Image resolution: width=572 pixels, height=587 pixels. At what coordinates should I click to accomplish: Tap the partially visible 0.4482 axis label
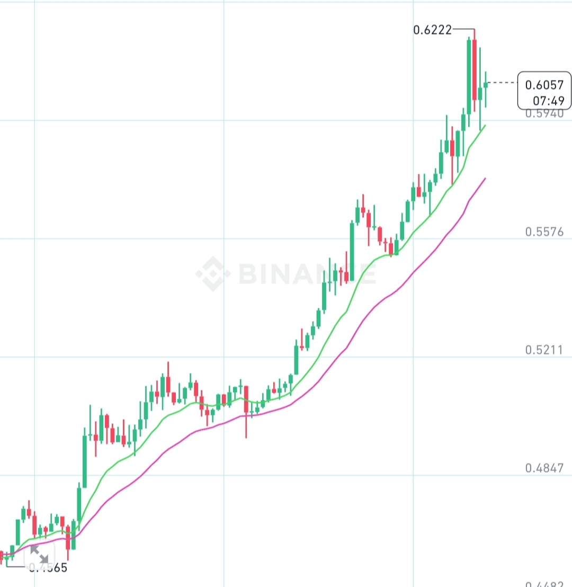coord(544,584)
